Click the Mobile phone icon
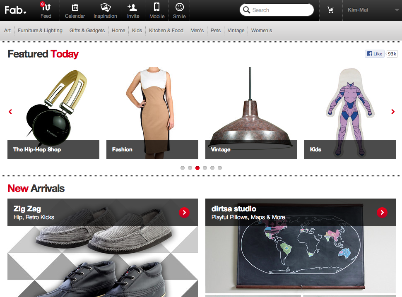Image resolution: width=402 pixels, height=297 pixels. pyautogui.click(x=157, y=7)
